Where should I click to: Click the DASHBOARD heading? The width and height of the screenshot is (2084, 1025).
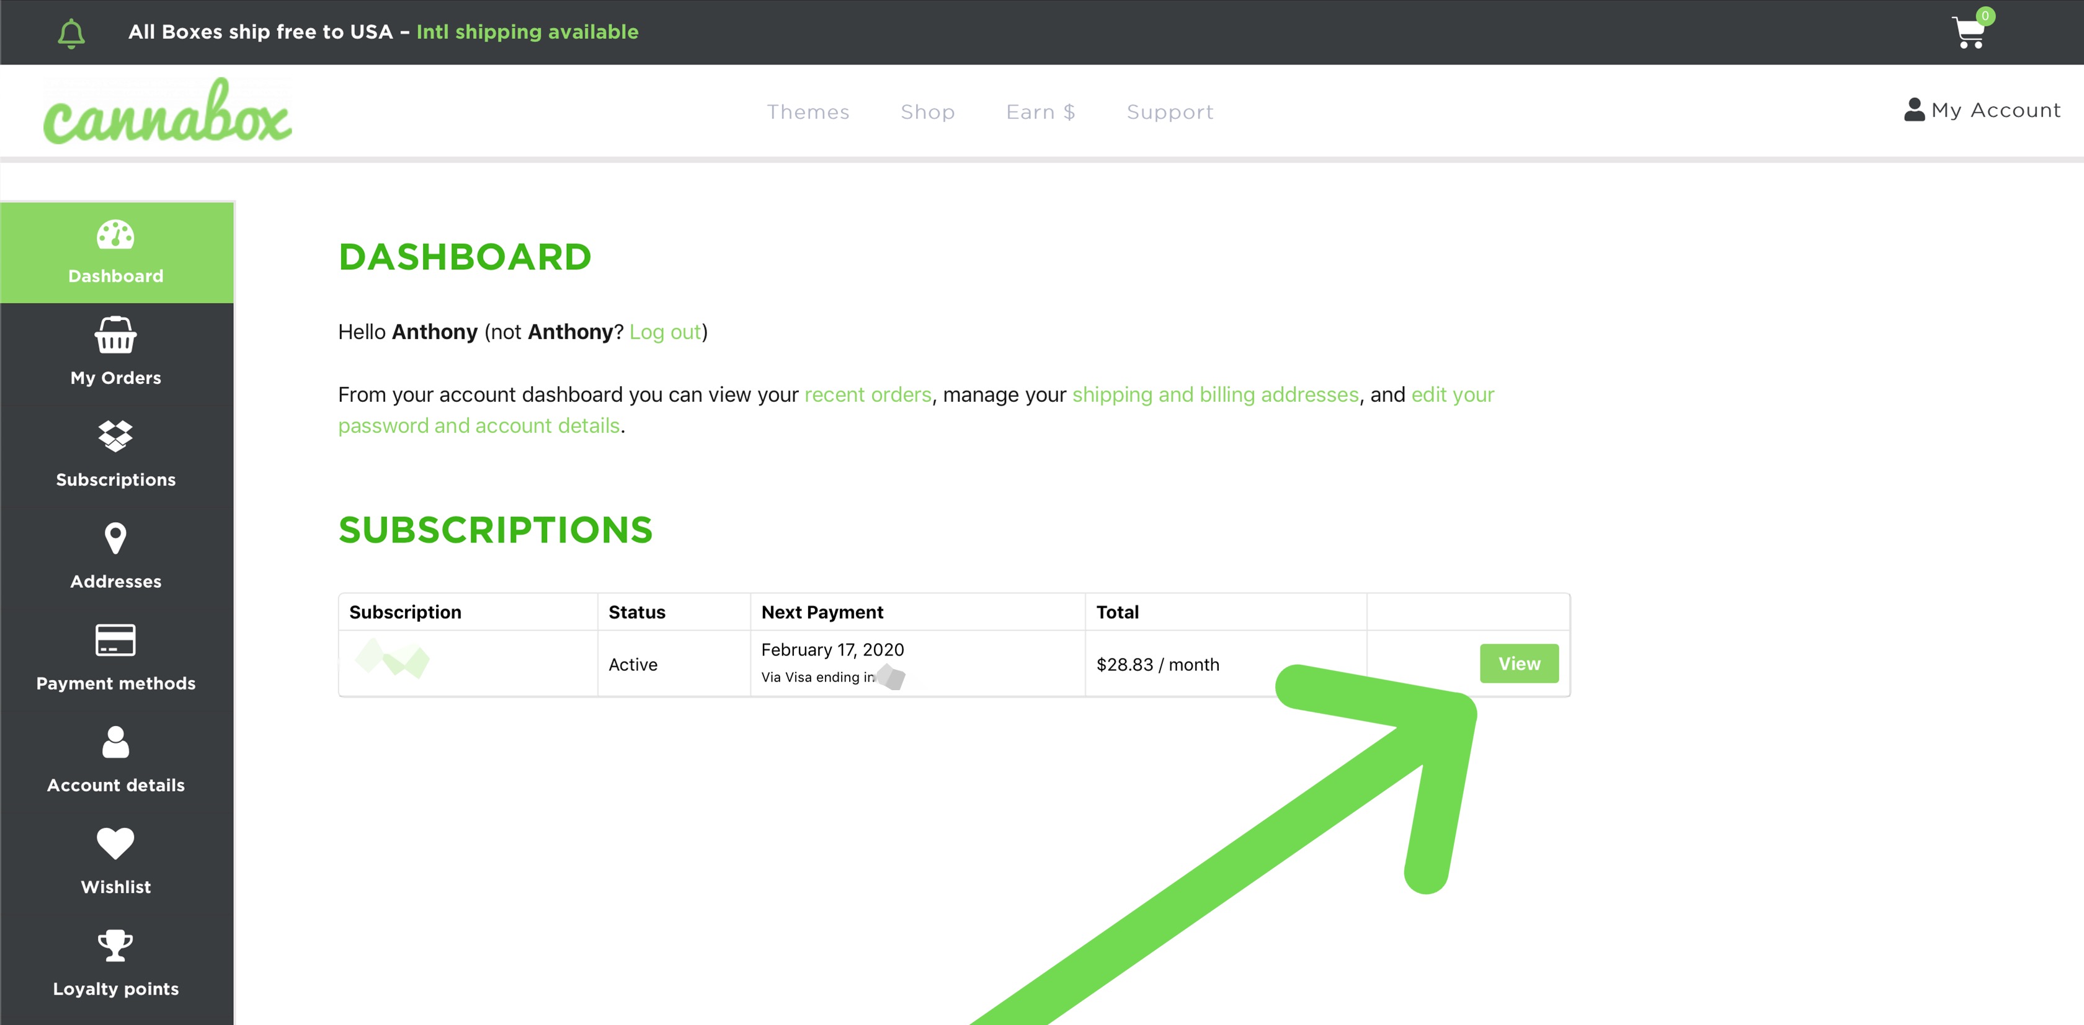coord(465,257)
